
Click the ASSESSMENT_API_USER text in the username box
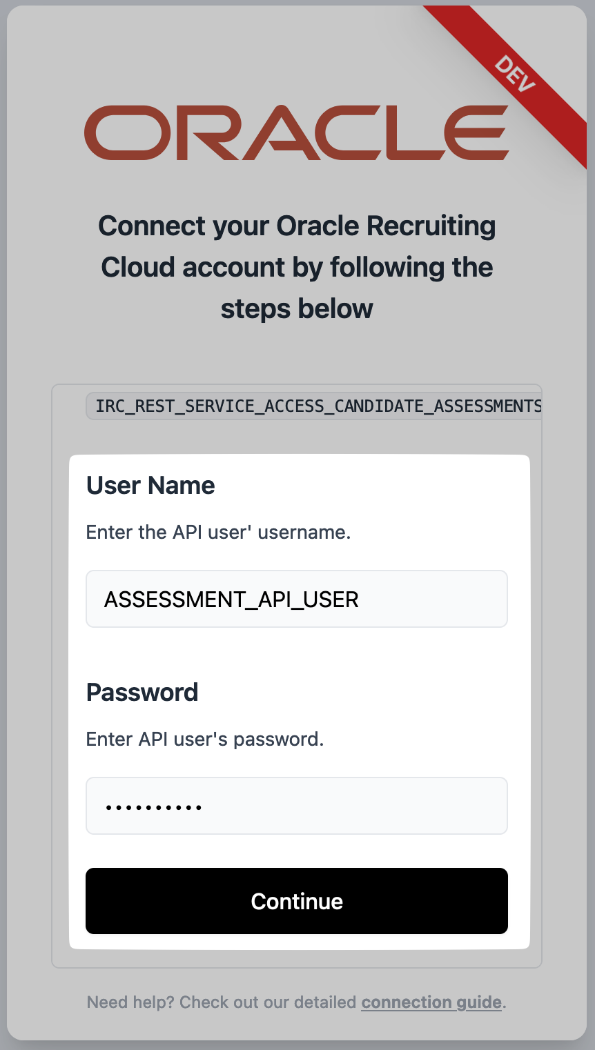pyautogui.click(x=231, y=599)
